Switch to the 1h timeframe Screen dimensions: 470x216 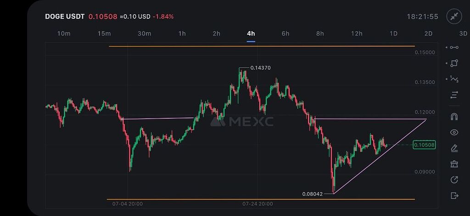coord(182,33)
